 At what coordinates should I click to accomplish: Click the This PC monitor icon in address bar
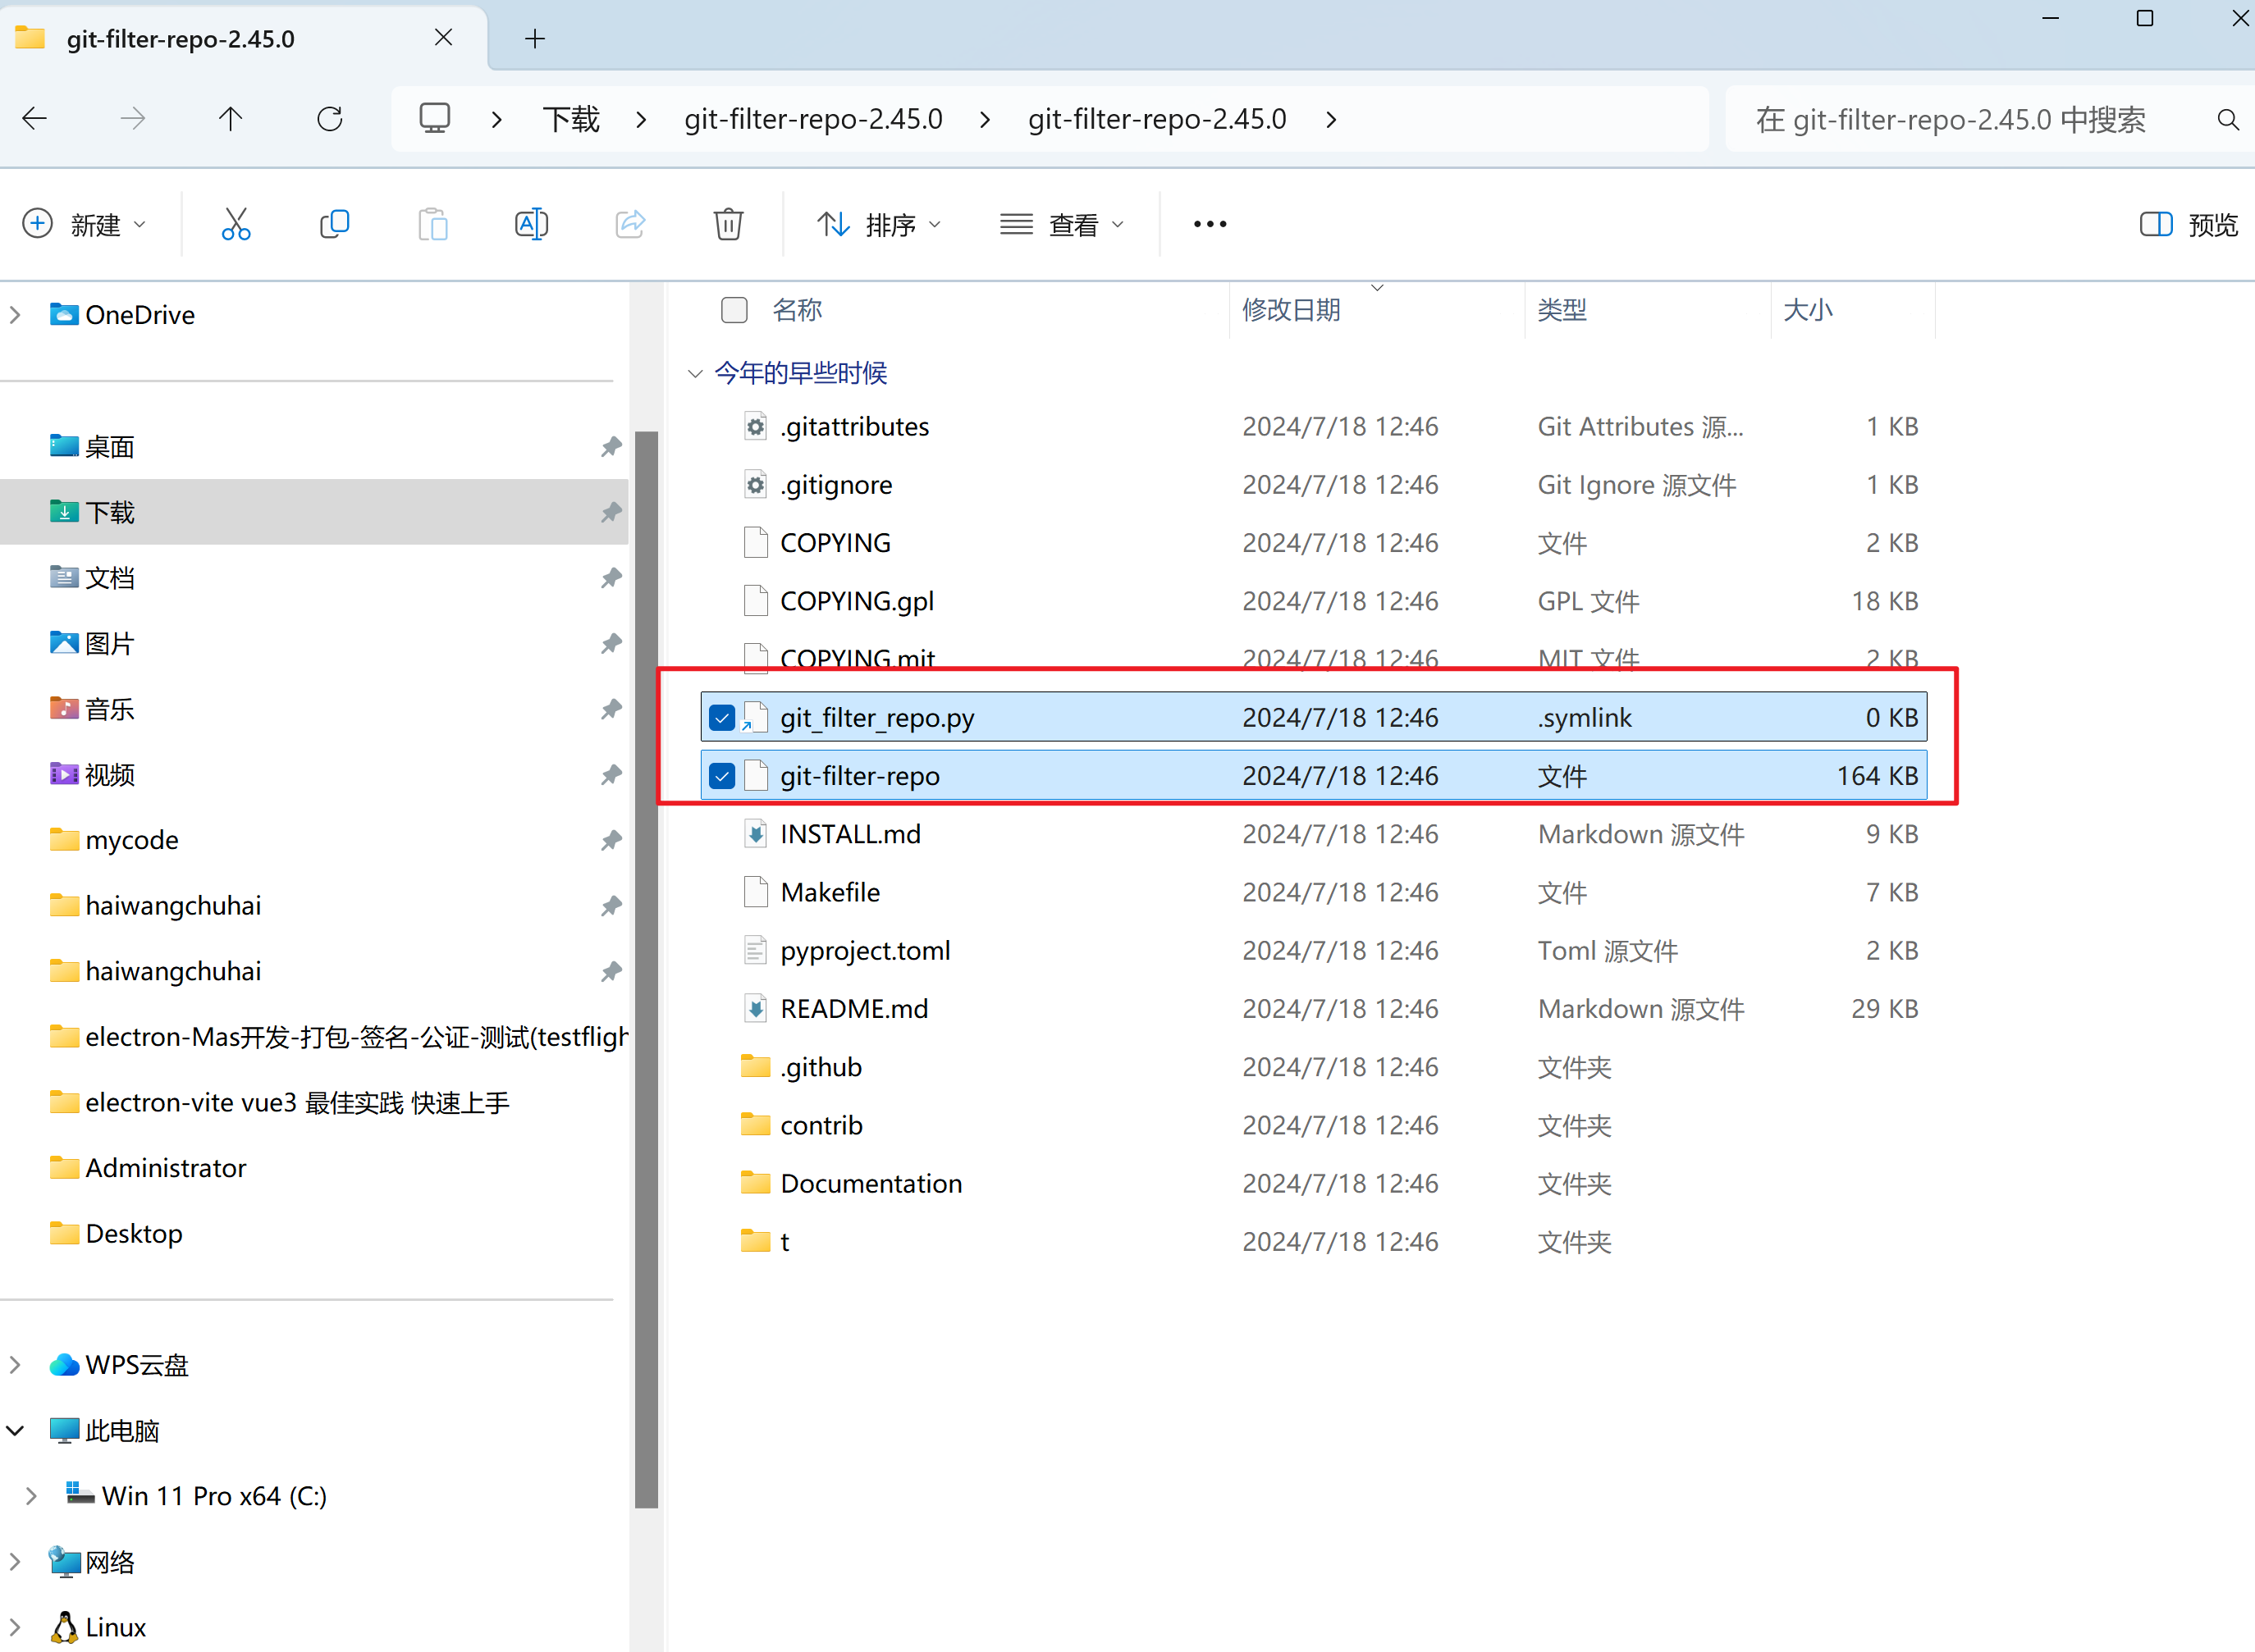tap(434, 118)
